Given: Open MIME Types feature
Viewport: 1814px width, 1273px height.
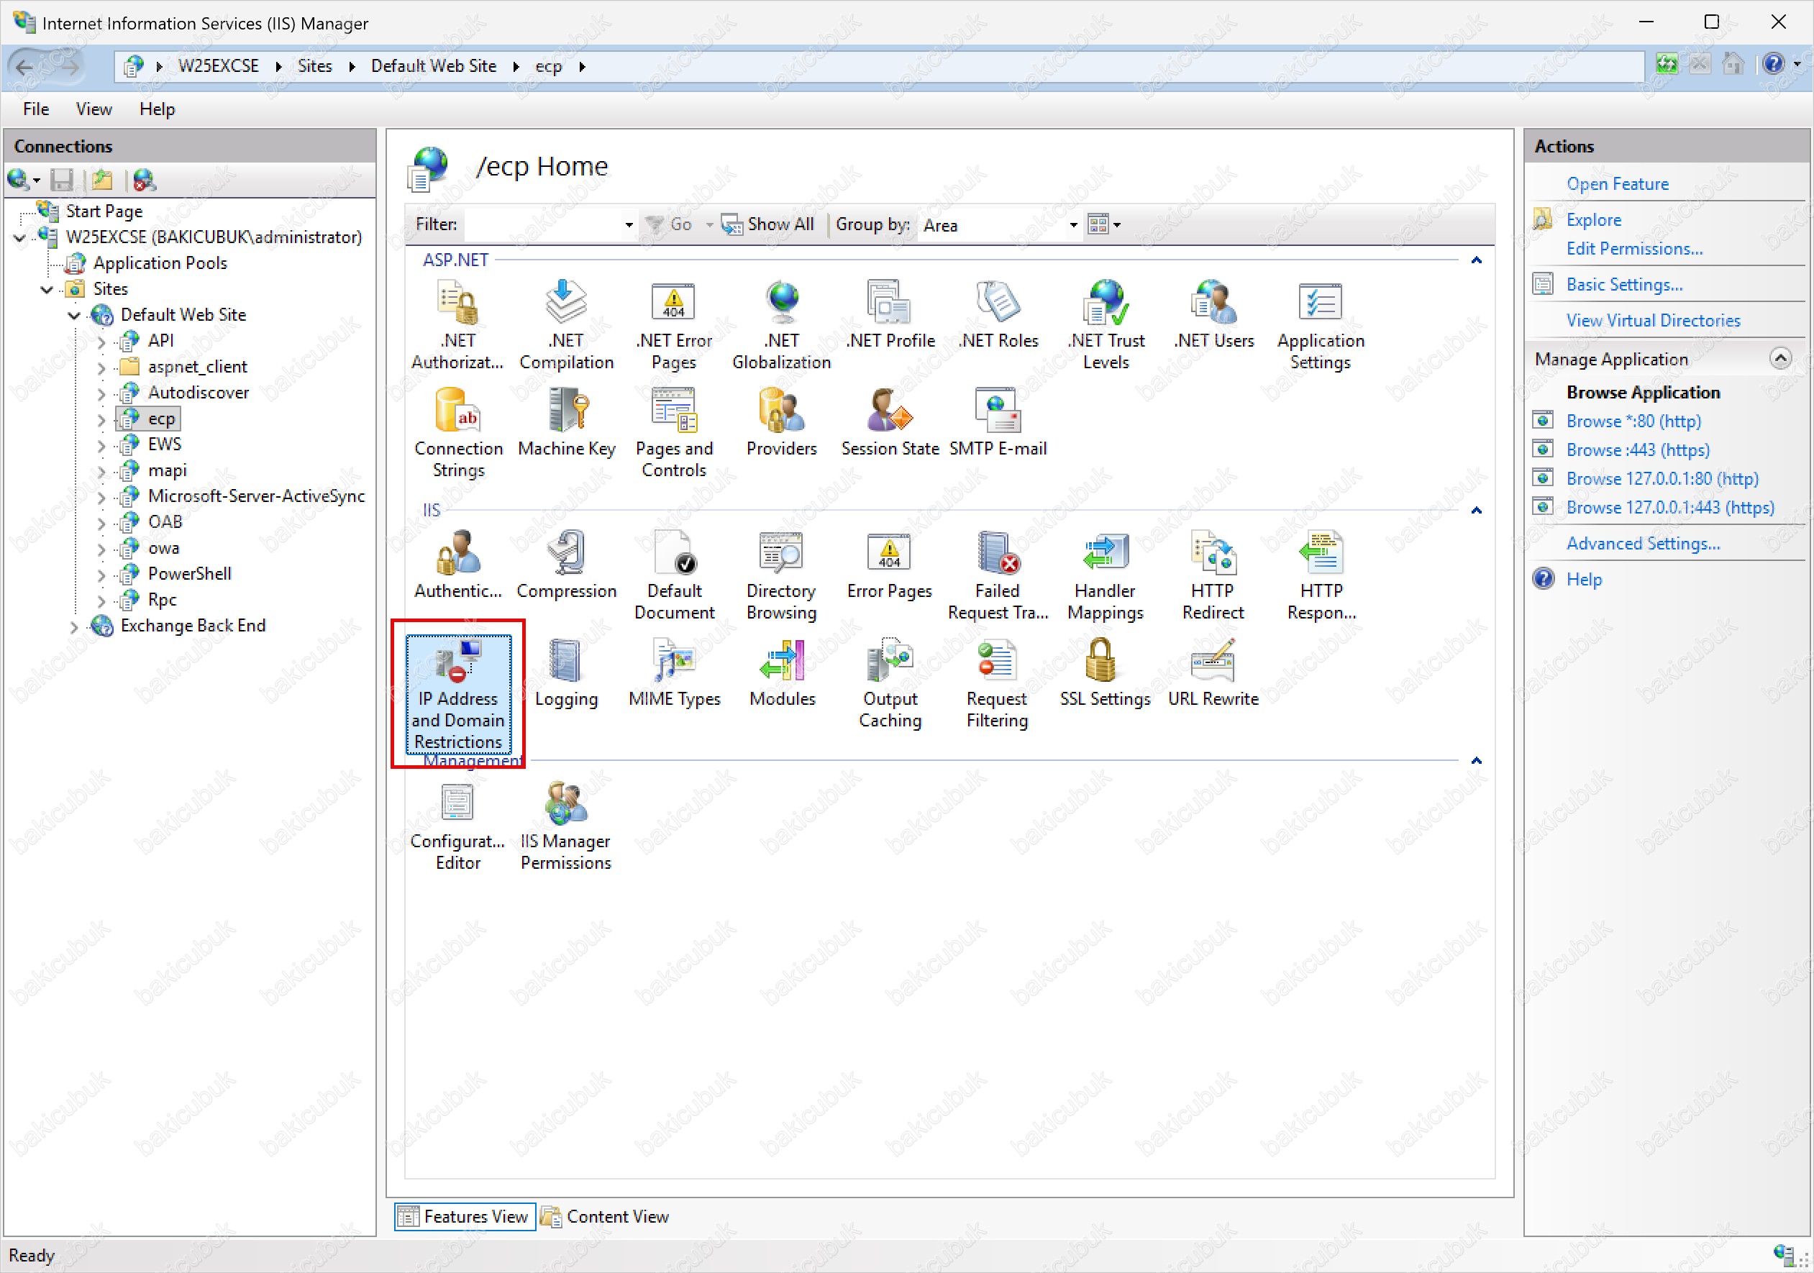Looking at the screenshot, I should (673, 673).
